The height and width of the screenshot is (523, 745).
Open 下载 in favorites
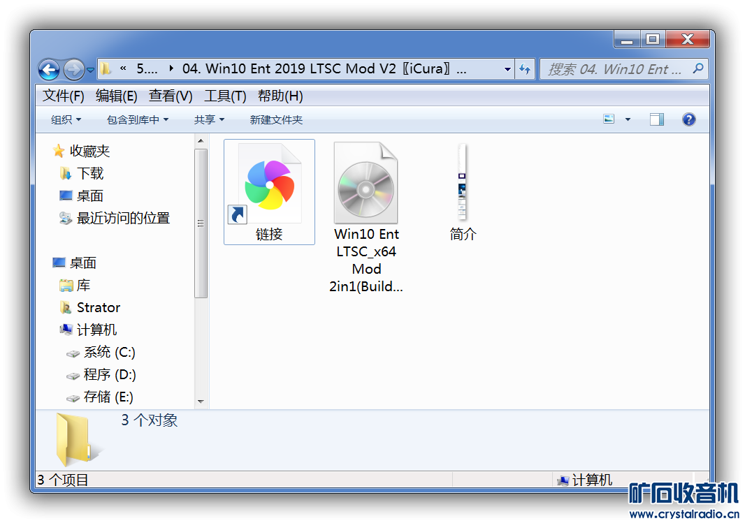tap(89, 173)
